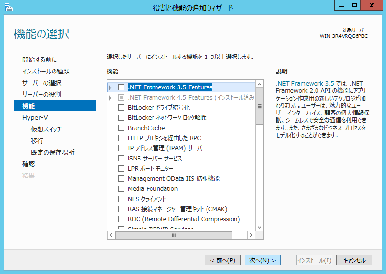Select the 機能 step in sidebar
Viewport: 386px width, 274px height.
pyautogui.click(x=55, y=105)
